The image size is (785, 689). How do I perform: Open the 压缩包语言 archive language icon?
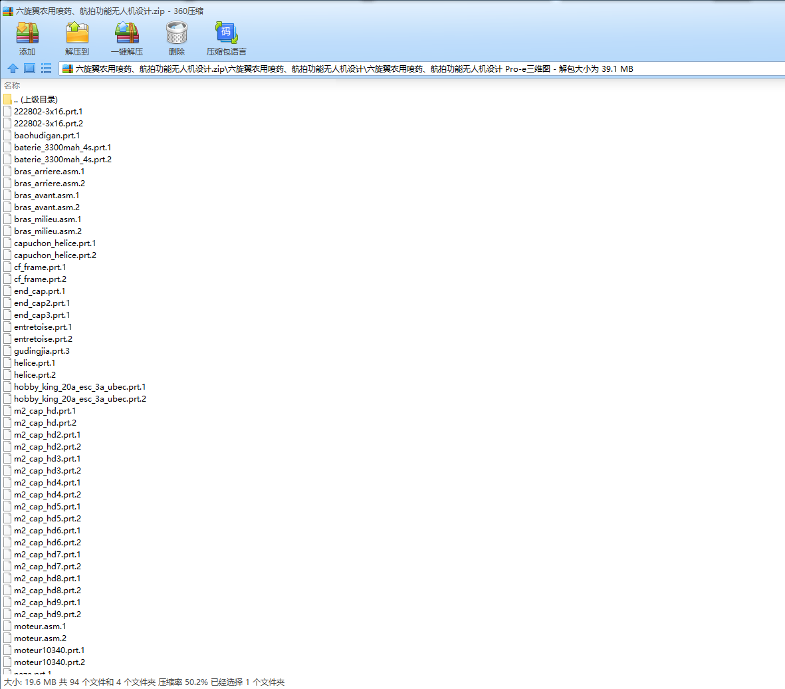click(226, 33)
